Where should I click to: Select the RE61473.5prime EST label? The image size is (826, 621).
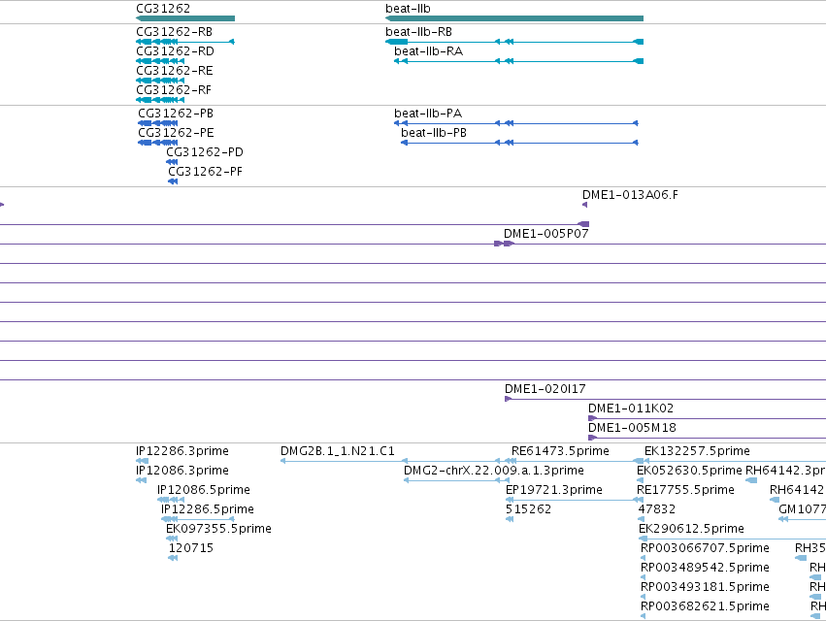[560, 451]
